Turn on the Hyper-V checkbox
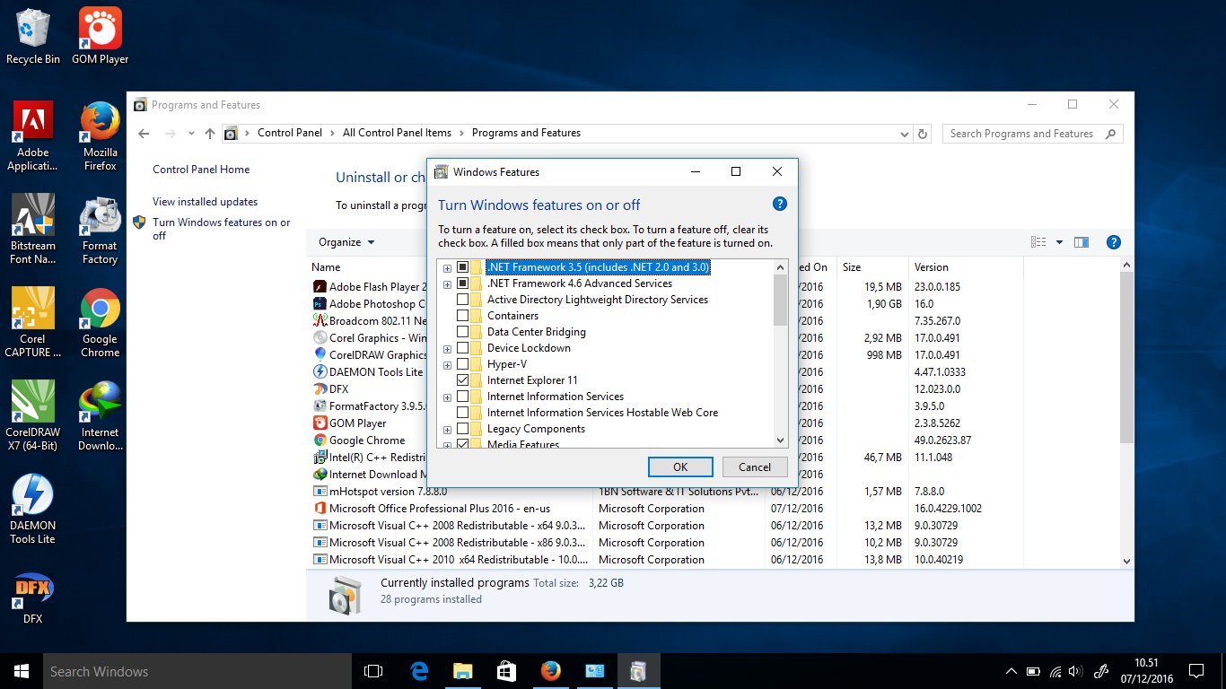This screenshot has width=1226, height=689. coord(463,364)
